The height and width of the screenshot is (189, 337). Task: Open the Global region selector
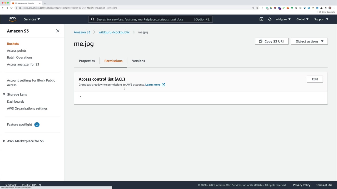[302, 19]
